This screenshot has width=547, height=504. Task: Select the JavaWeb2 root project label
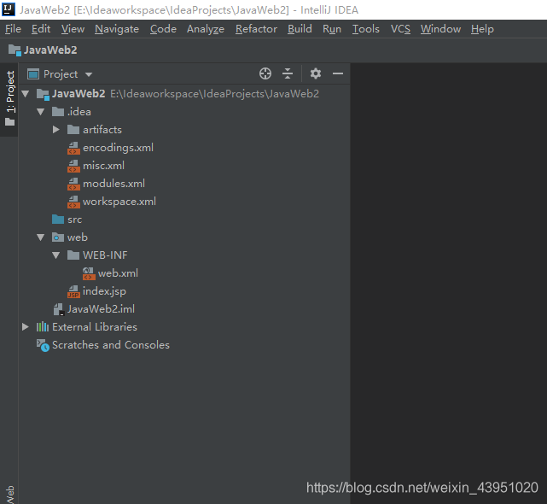click(x=79, y=94)
